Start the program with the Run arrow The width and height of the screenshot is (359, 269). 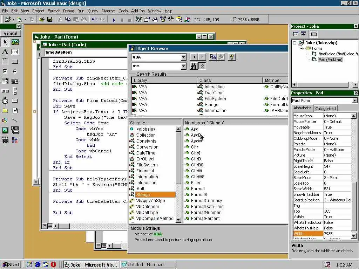tap(114, 20)
